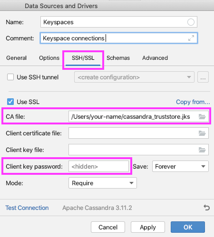Switch to the General tab
This screenshot has height=237, width=214.
[x=16, y=58]
